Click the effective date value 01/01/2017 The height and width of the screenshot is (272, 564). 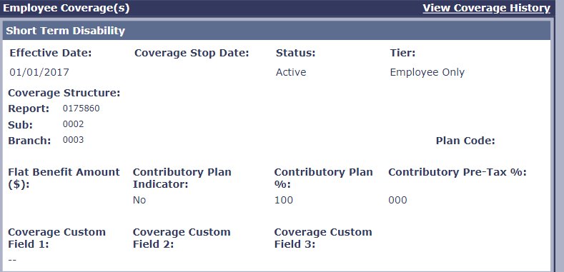(x=39, y=72)
